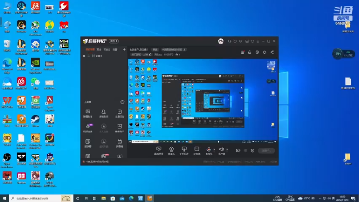359x202 pixels.
Task: Add 多媒体 multimedia source
Action: [197, 151]
